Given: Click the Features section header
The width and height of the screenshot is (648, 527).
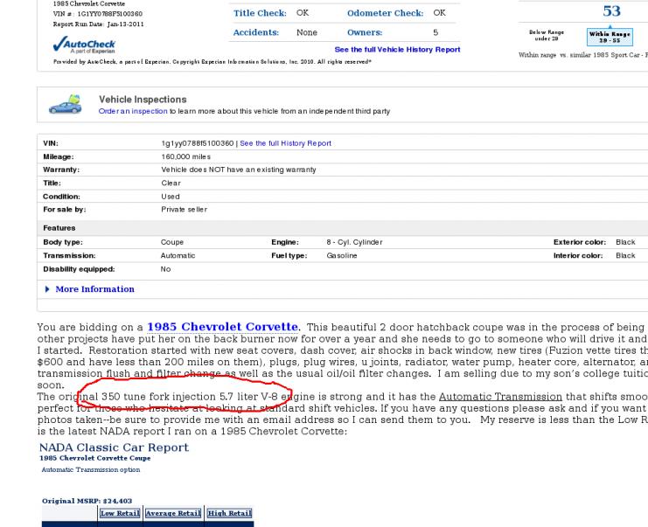Looking at the screenshot, I should pos(59,228).
